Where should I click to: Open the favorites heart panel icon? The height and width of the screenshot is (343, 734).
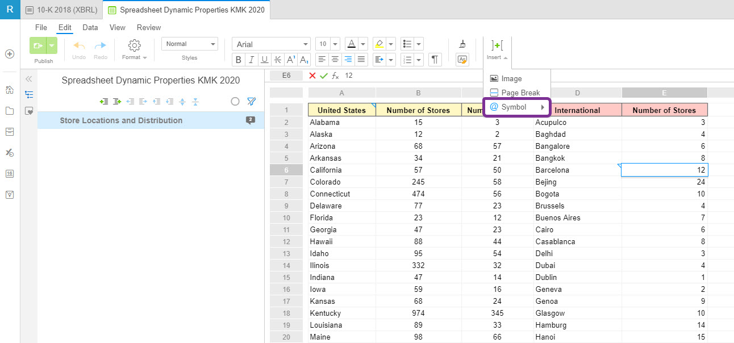tap(29, 111)
